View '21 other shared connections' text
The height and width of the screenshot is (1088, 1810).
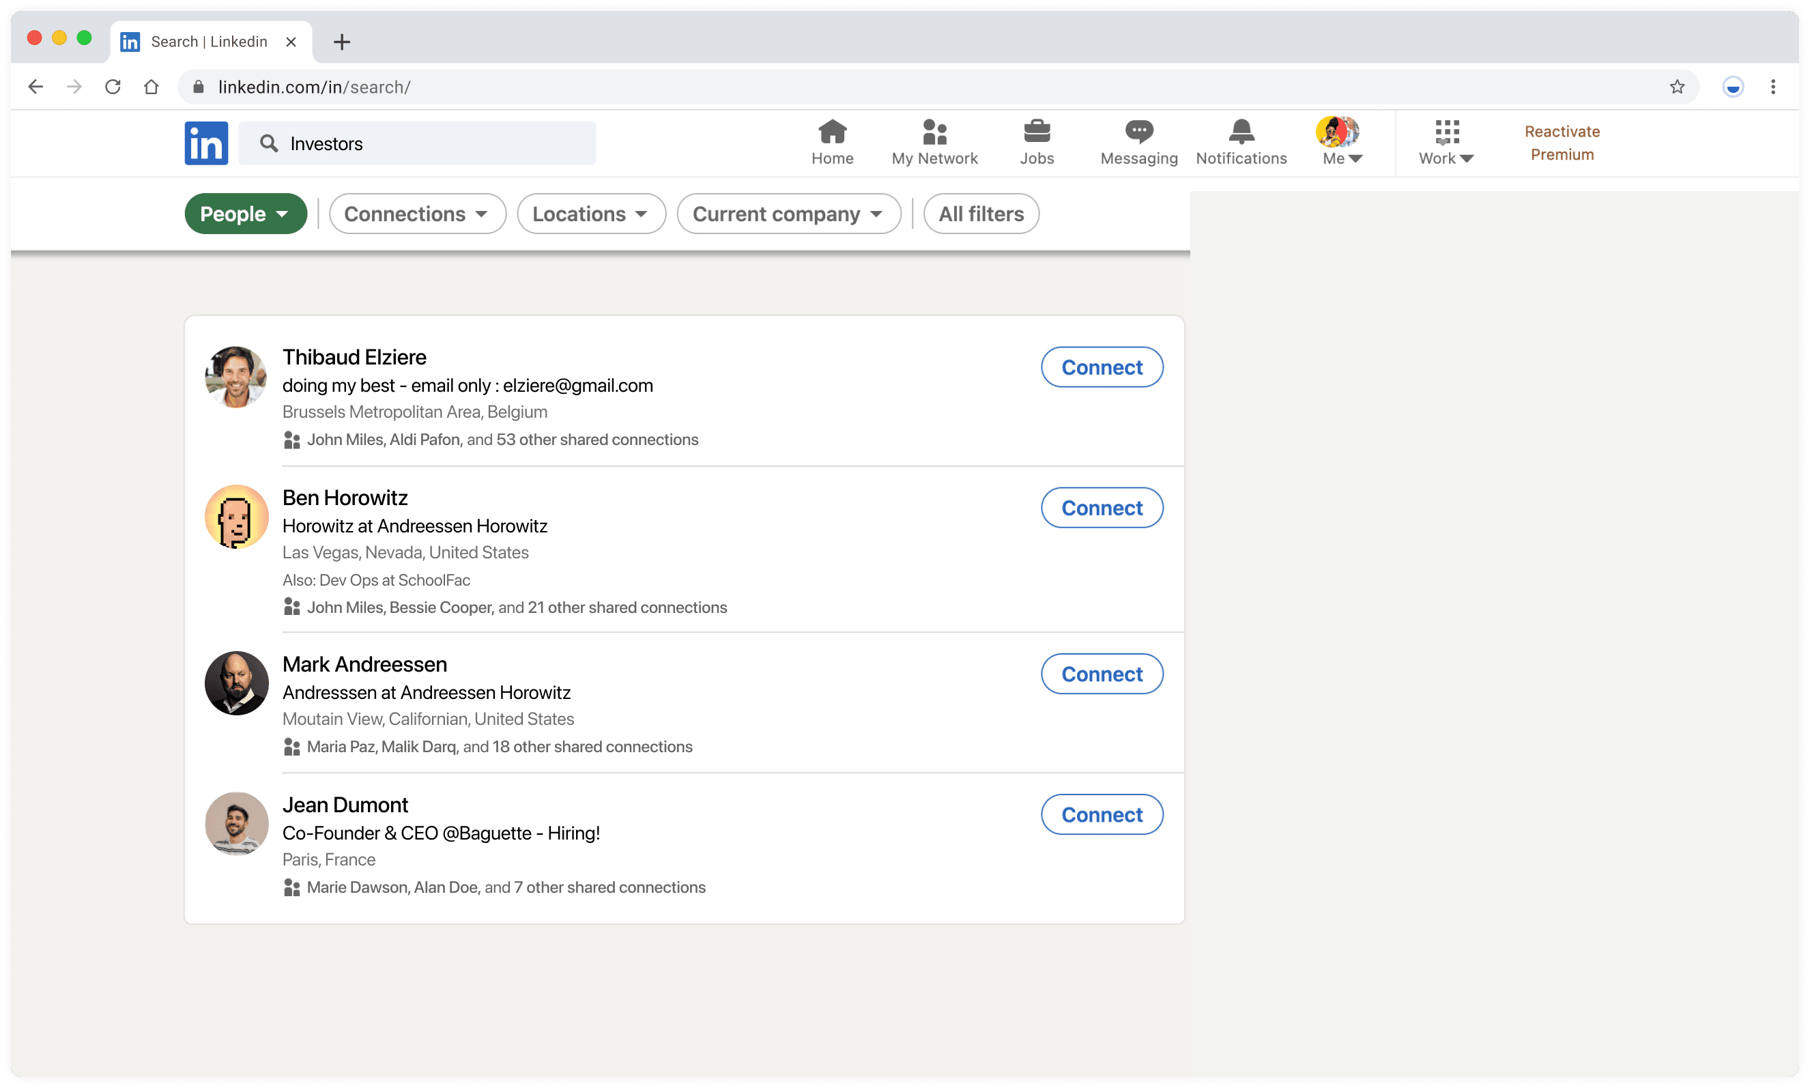[x=627, y=607]
